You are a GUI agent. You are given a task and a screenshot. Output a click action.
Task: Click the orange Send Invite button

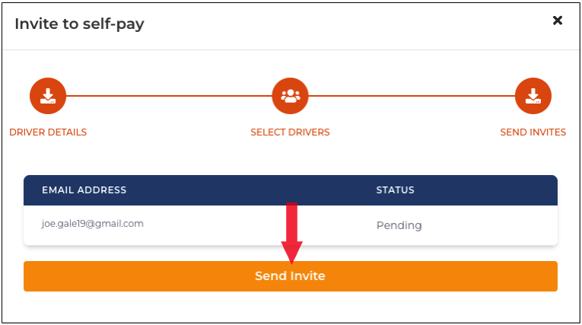point(291,276)
